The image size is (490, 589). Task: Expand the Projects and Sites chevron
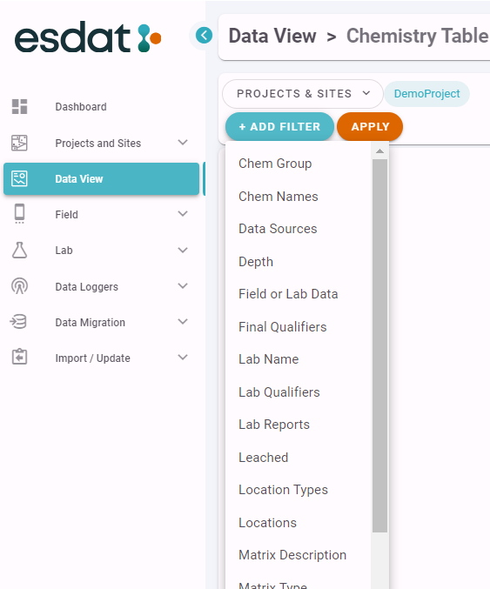point(183,143)
